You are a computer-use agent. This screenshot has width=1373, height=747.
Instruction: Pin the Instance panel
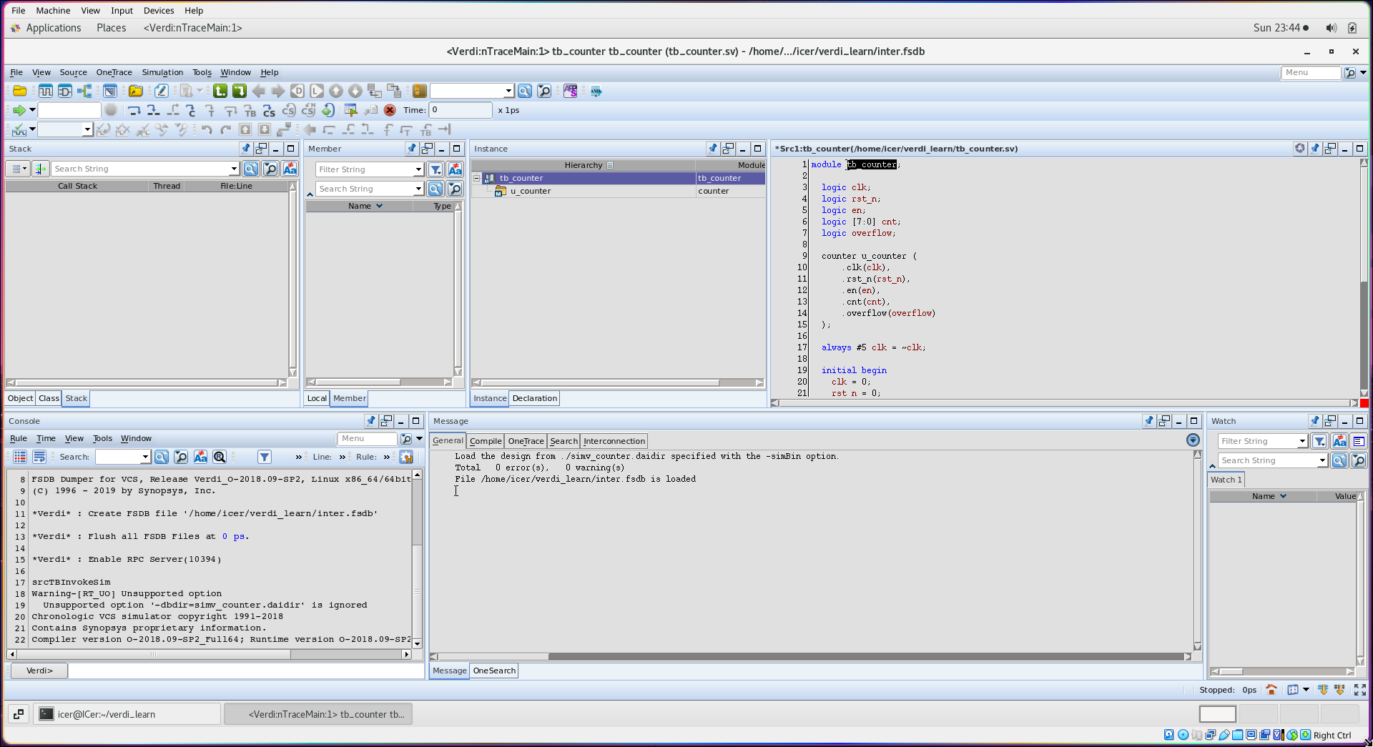click(712, 149)
